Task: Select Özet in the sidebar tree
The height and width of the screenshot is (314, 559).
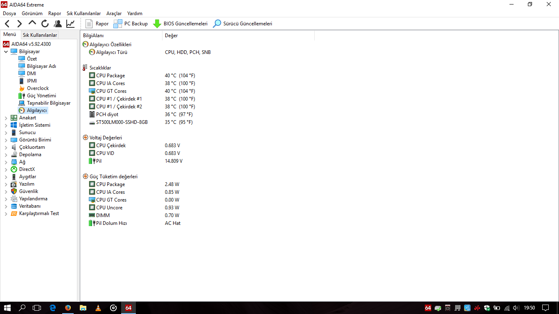Action: (32, 59)
